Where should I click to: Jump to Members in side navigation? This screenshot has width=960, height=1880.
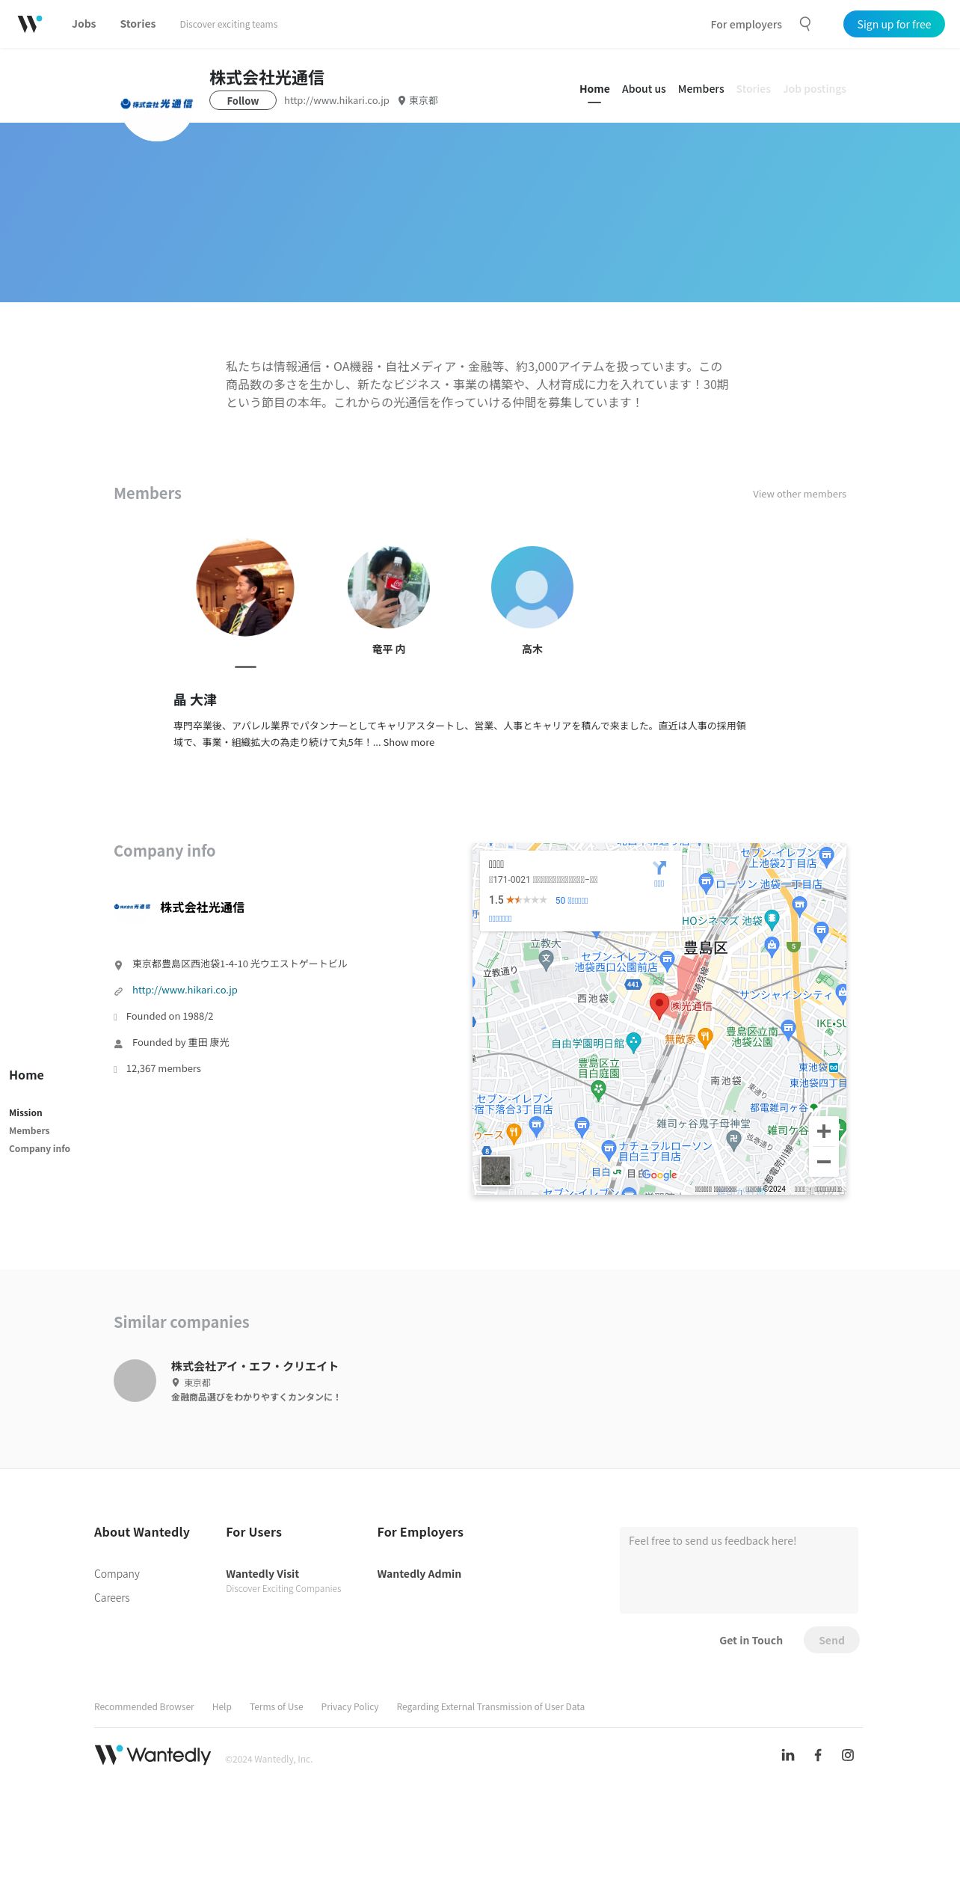[x=29, y=1130]
